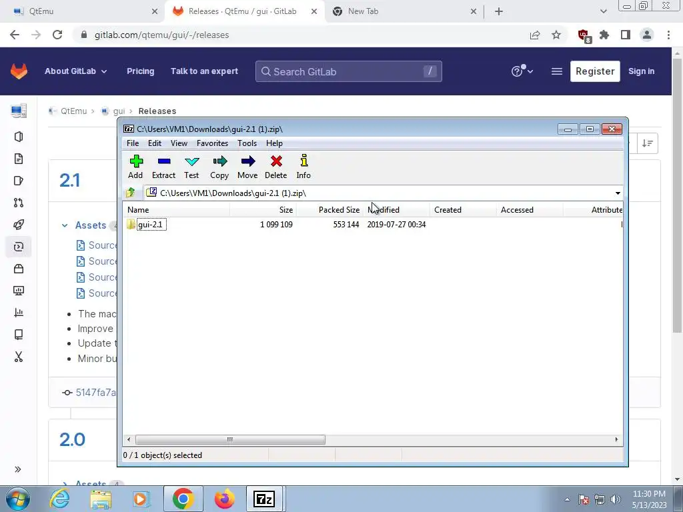Click the right arrow of 7-Zip horizontal scrollbar
Screen dimensions: 683x512
616,440
